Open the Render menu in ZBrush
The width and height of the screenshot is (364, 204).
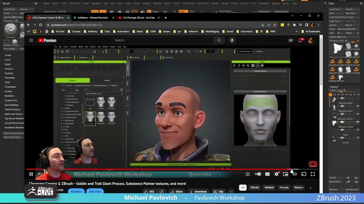(215, 3)
